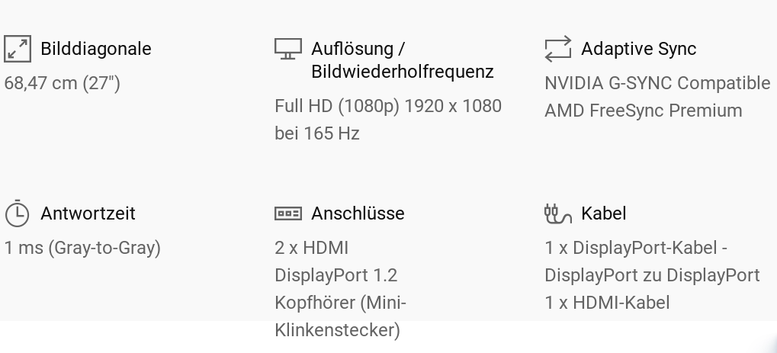Click the AMD FreeSync Premium text
Image resolution: width=777 pixels, height=353 pixels.
[643, 111]
